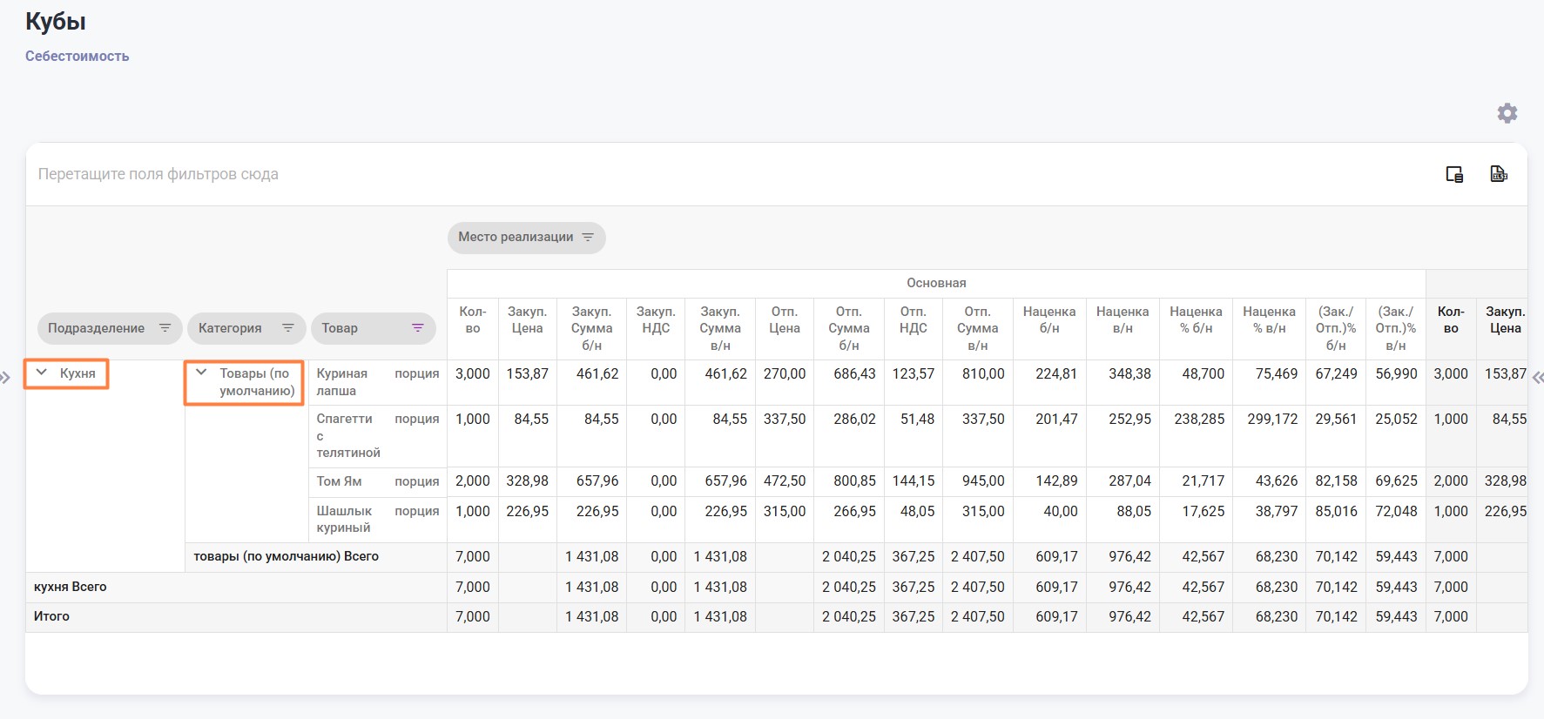This screenshot has height=719, width=1544.
Task: Select the Том Ям product row
Action: [339, 481]
